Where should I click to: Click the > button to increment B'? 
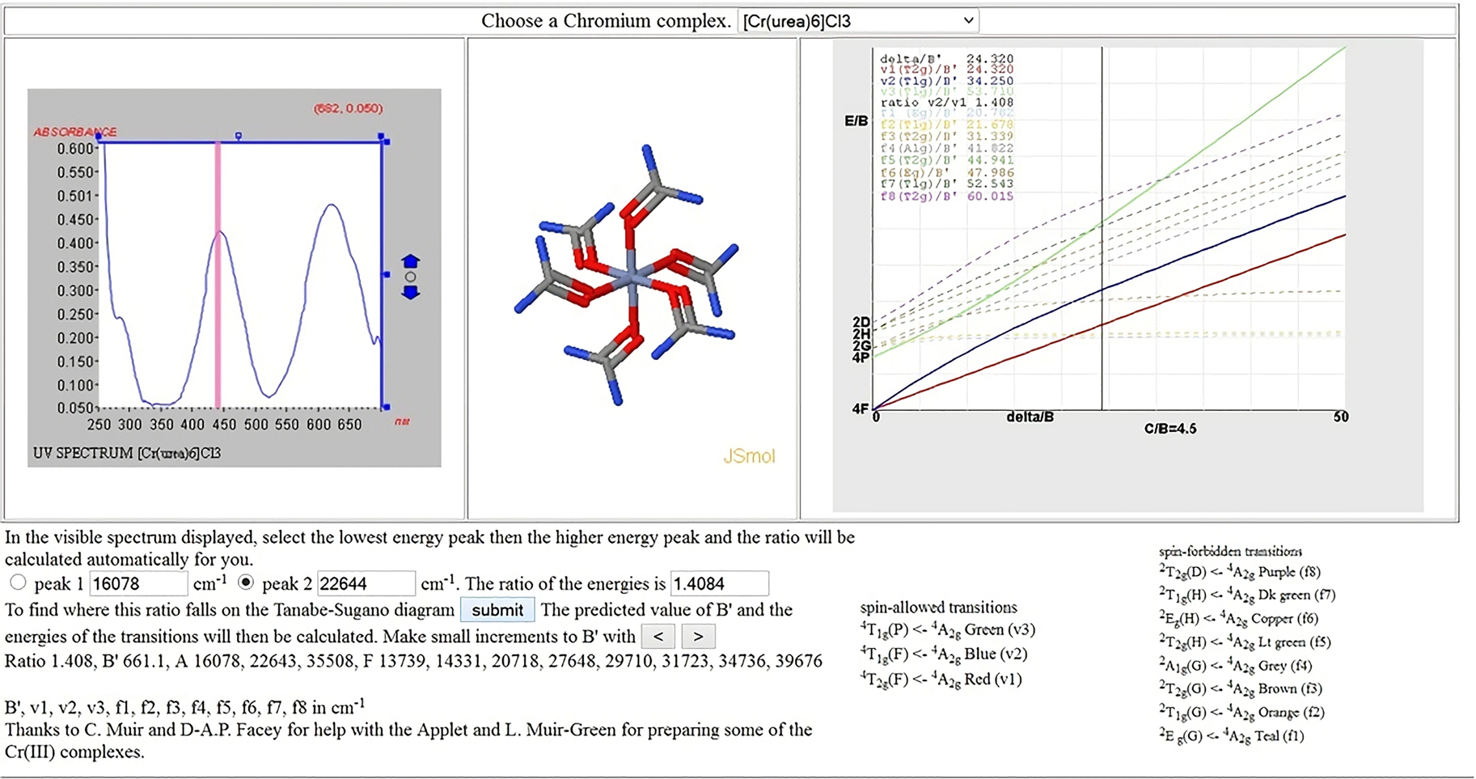point(698,637)
